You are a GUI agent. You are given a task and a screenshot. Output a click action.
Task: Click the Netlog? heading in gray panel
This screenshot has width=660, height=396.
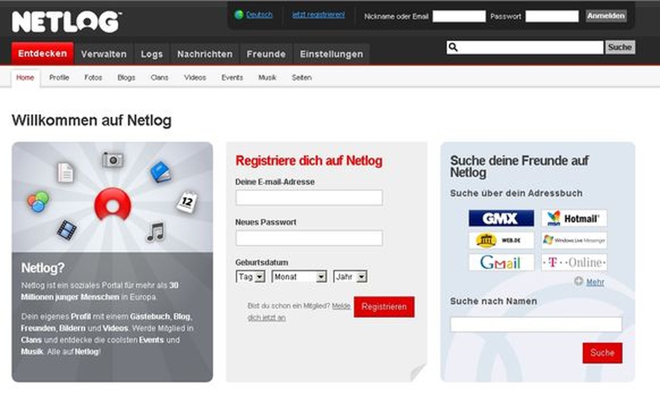click(x=43, y=268)
